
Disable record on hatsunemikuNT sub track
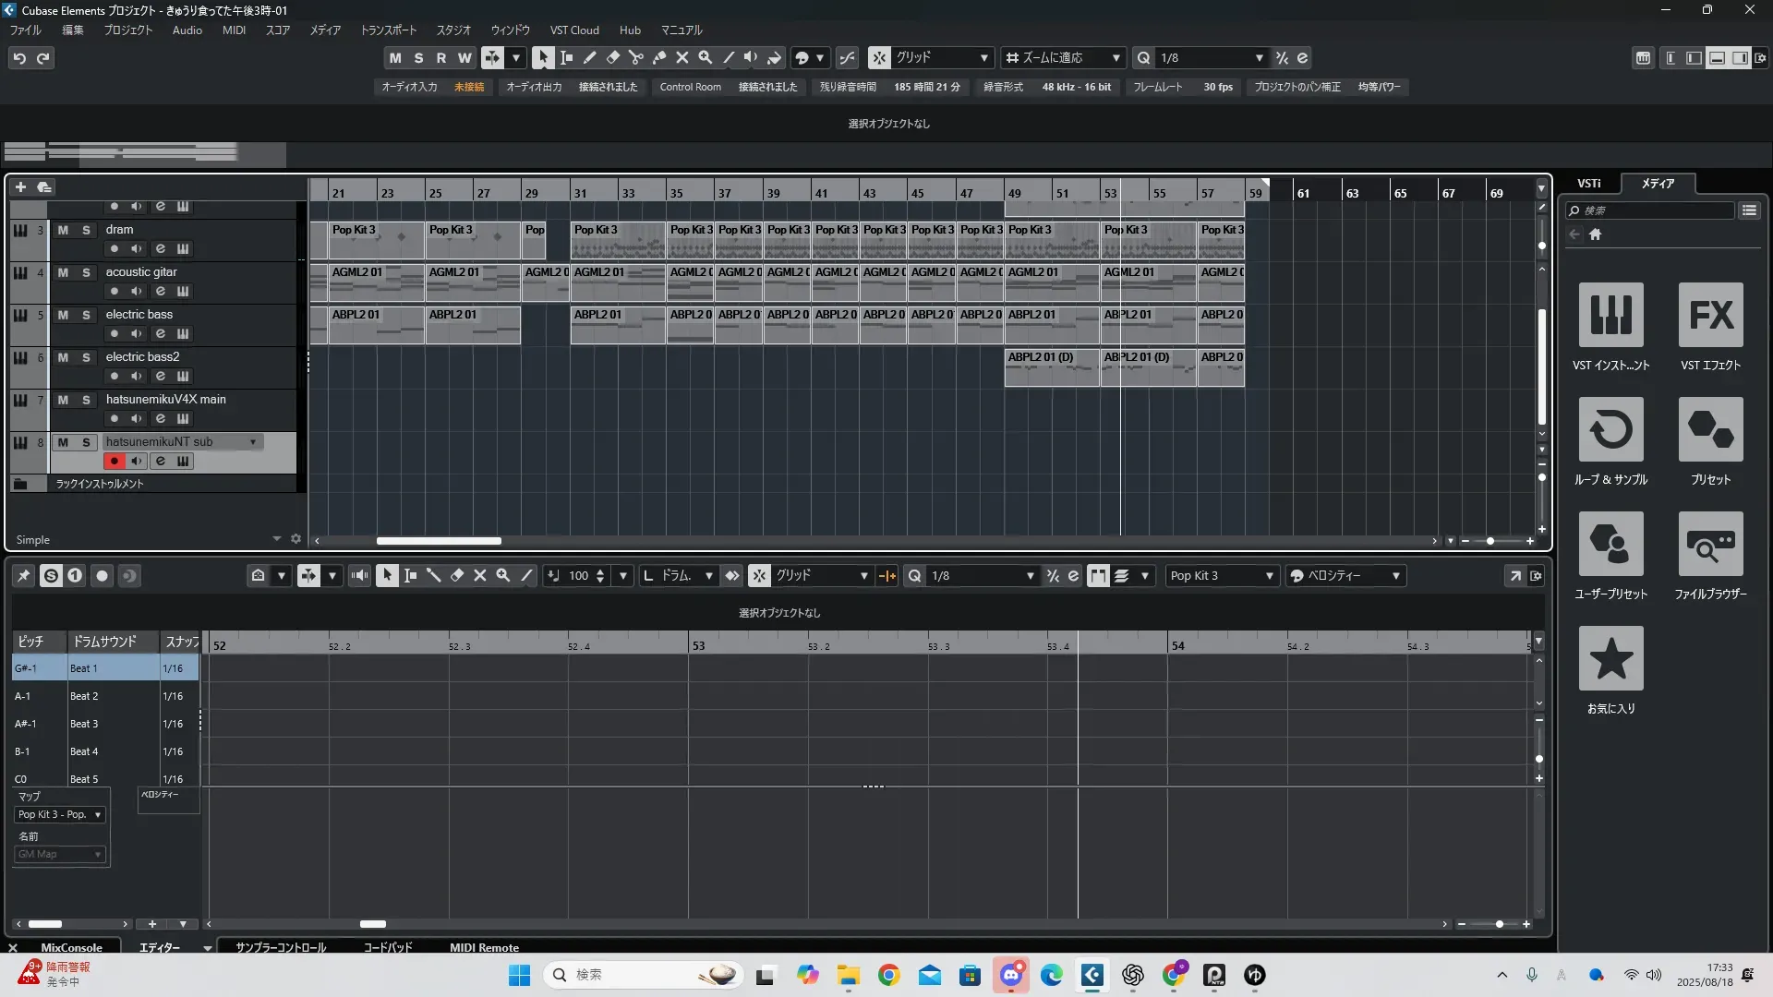[115, 461]
